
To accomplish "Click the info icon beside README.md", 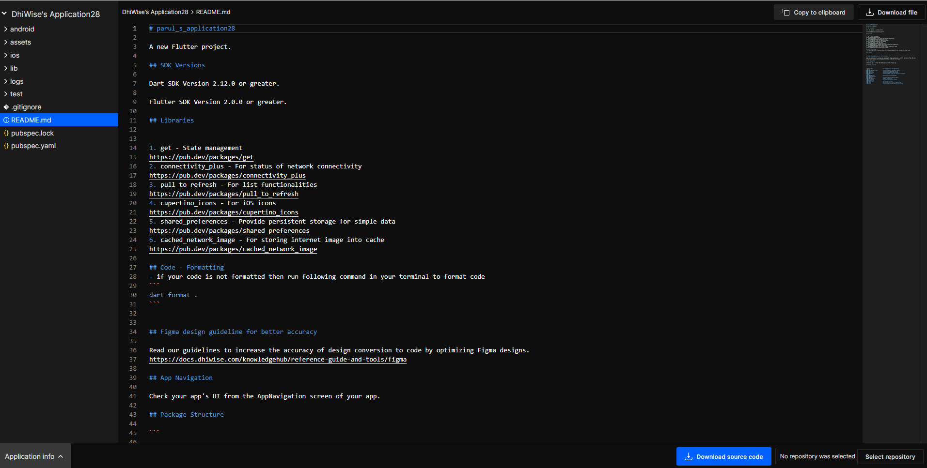I will 6,120.
